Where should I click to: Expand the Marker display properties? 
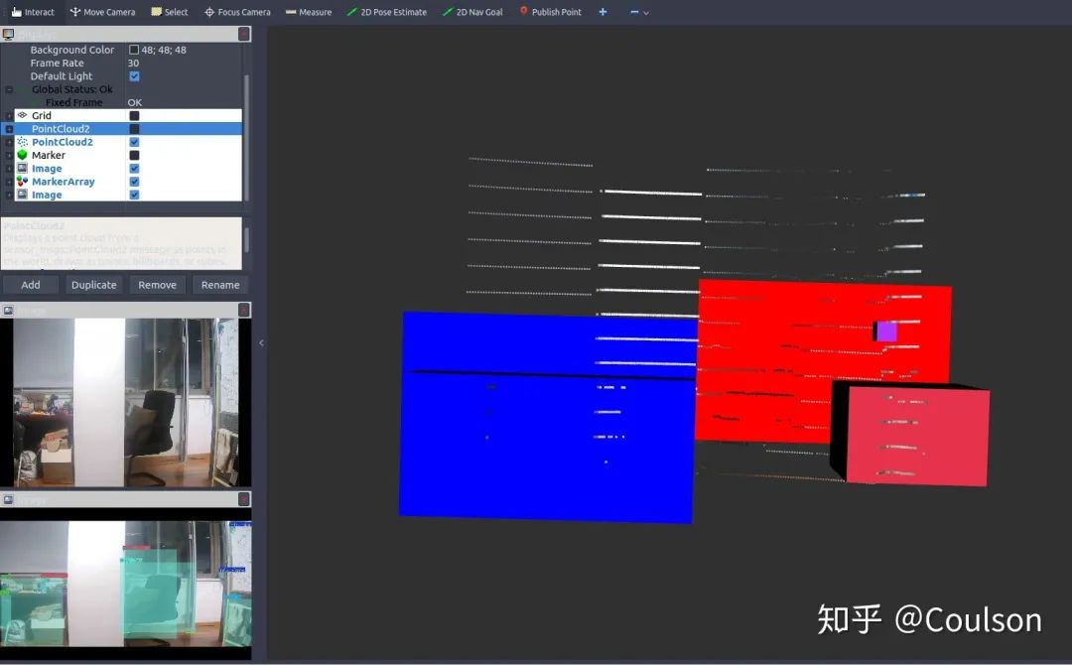click(x=9, y=155)
